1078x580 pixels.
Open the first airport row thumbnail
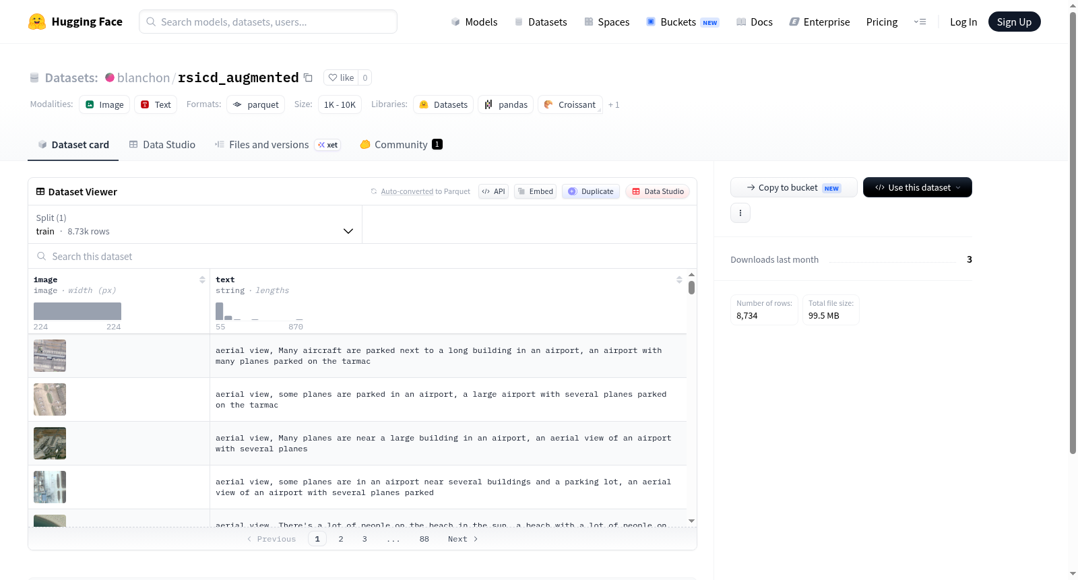click(50, 356)
